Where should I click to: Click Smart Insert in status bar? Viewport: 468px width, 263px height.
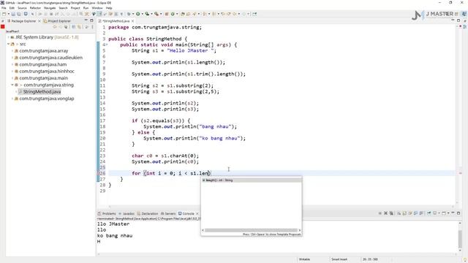coord(339,259)
